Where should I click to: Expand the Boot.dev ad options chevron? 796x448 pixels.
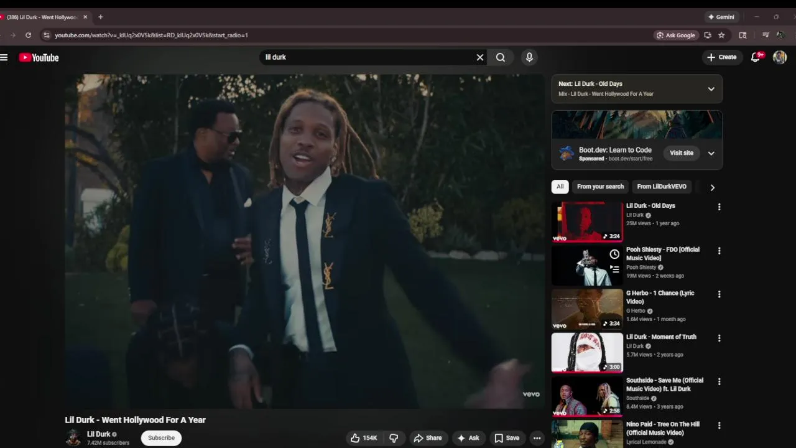point(711,153)
